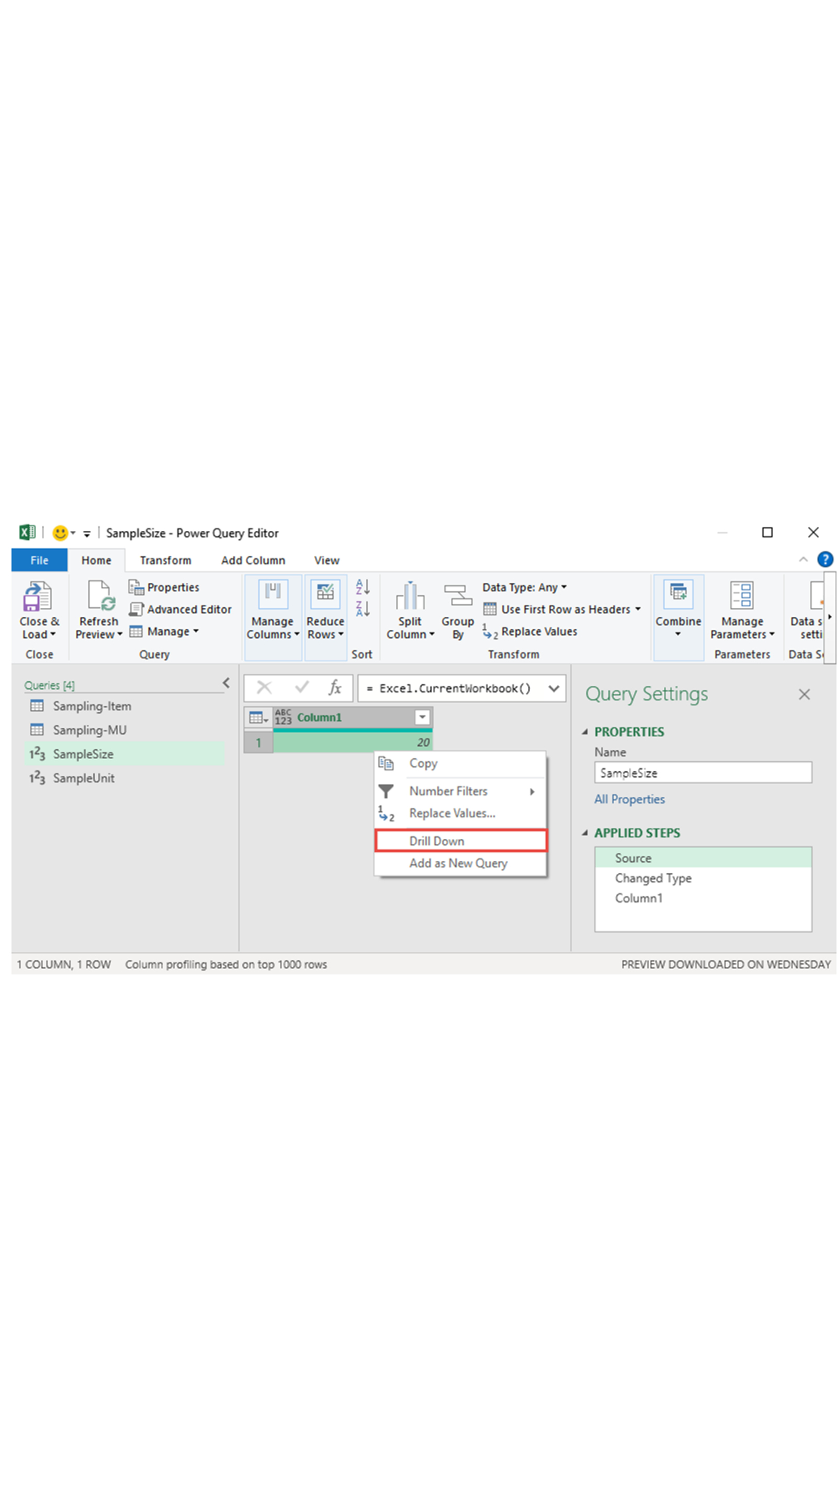
Task: Switch to the Transform tab
Action: coord(165,560)
